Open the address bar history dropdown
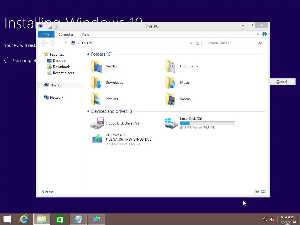300x225 pixels. pyautogui.click(x=191, y=43)
